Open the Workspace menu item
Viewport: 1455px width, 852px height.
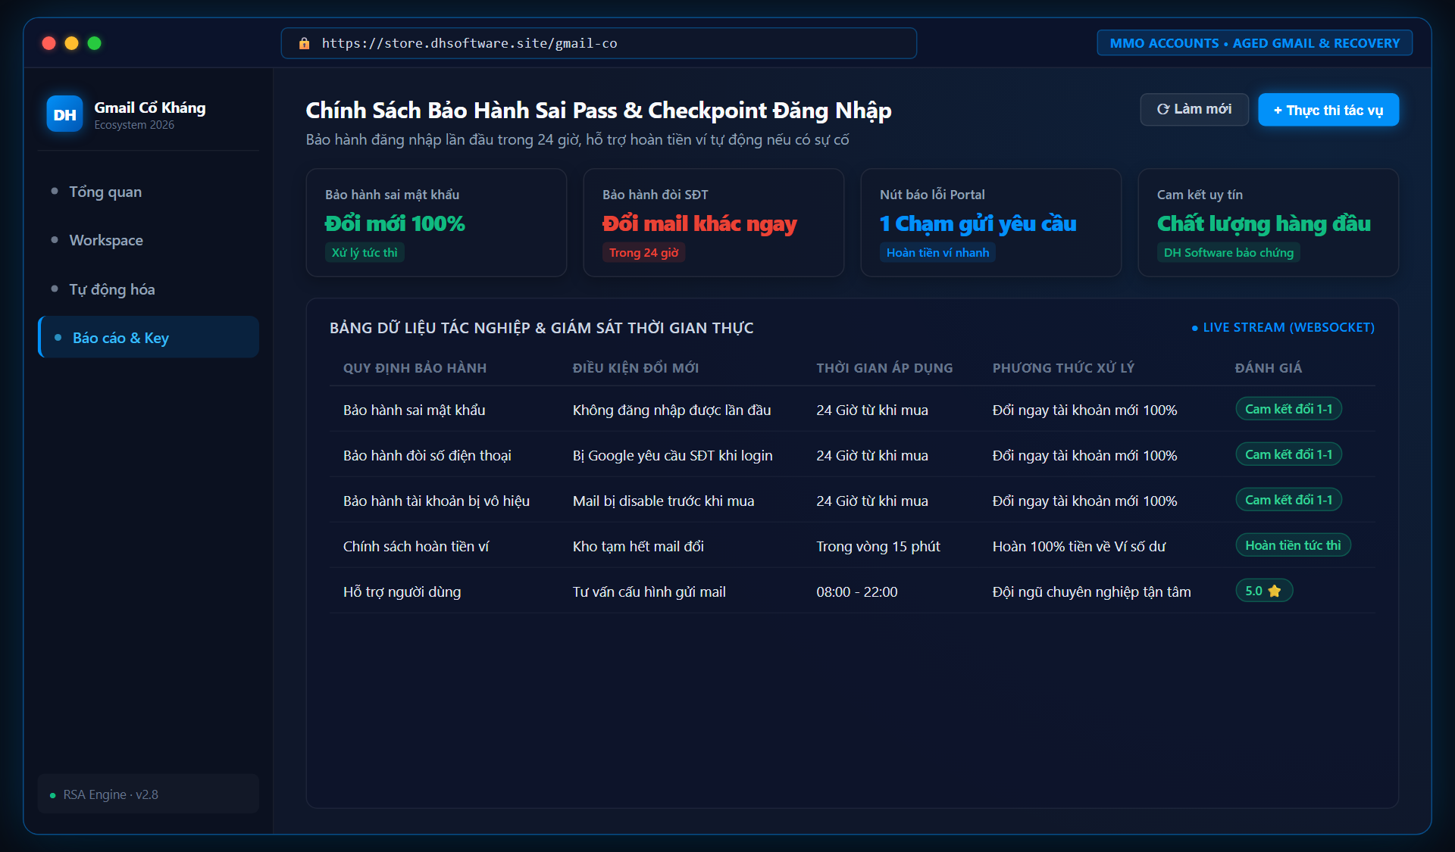149,240
